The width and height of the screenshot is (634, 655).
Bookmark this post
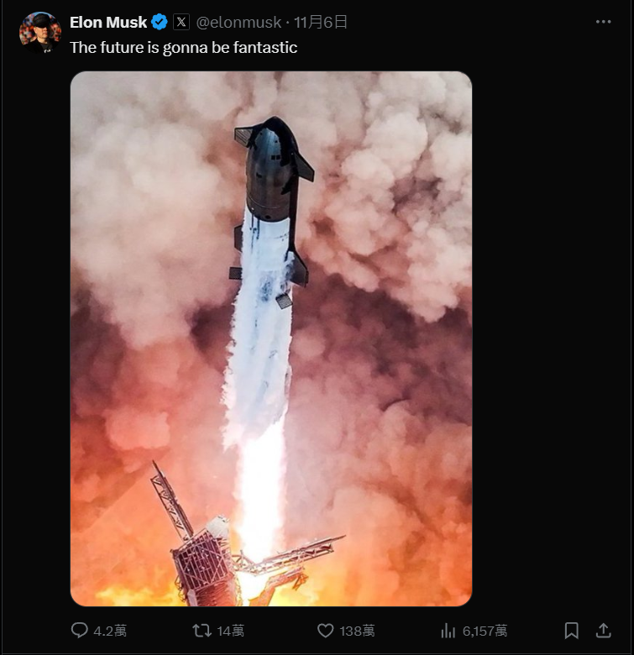(x=571, y=631)
